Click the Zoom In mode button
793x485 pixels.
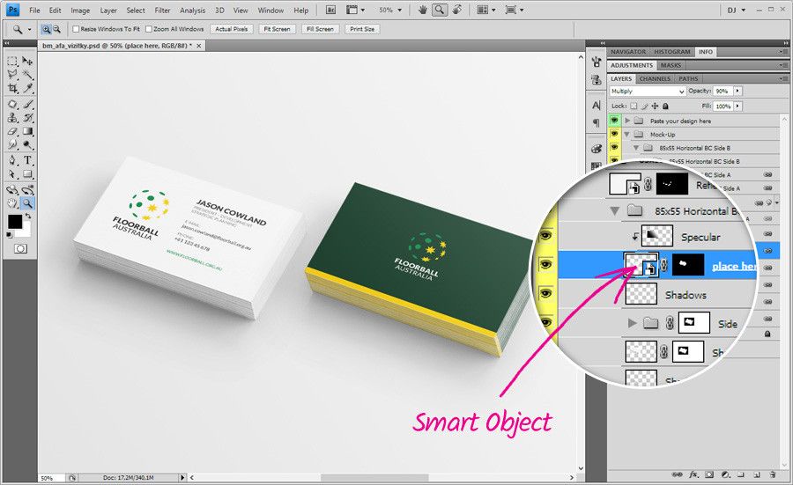(46, 29)
